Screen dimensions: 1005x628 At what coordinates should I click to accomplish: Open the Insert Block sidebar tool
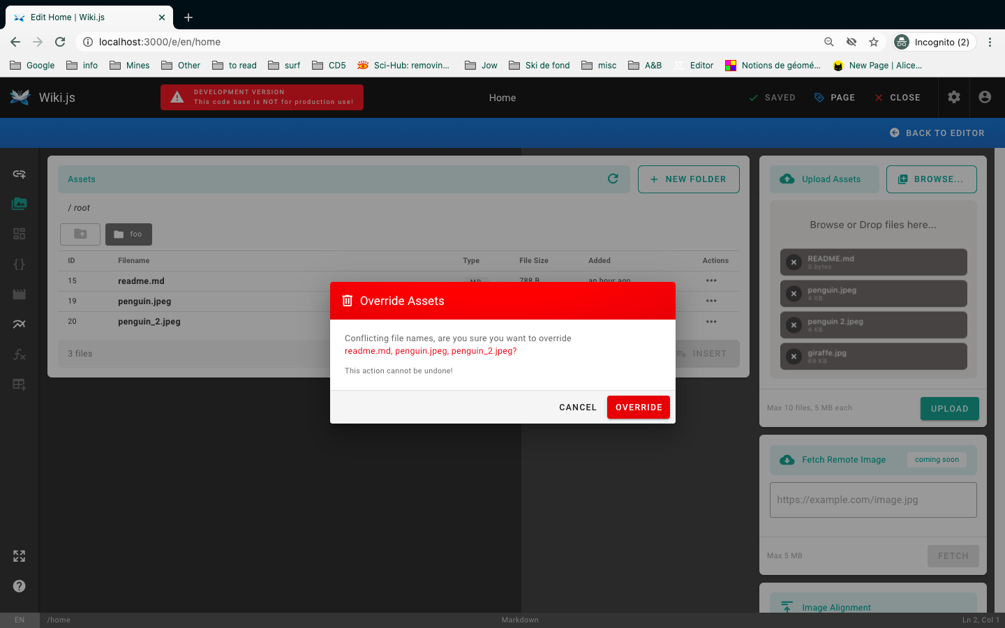[x=20, y=234]
